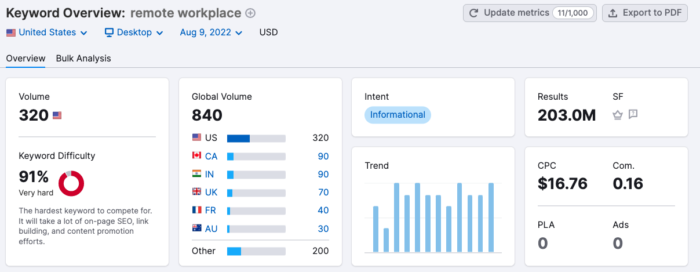Open the Desktop device dropdown
The width and height of the screenshot is (700, 272).
click(134, 32)
